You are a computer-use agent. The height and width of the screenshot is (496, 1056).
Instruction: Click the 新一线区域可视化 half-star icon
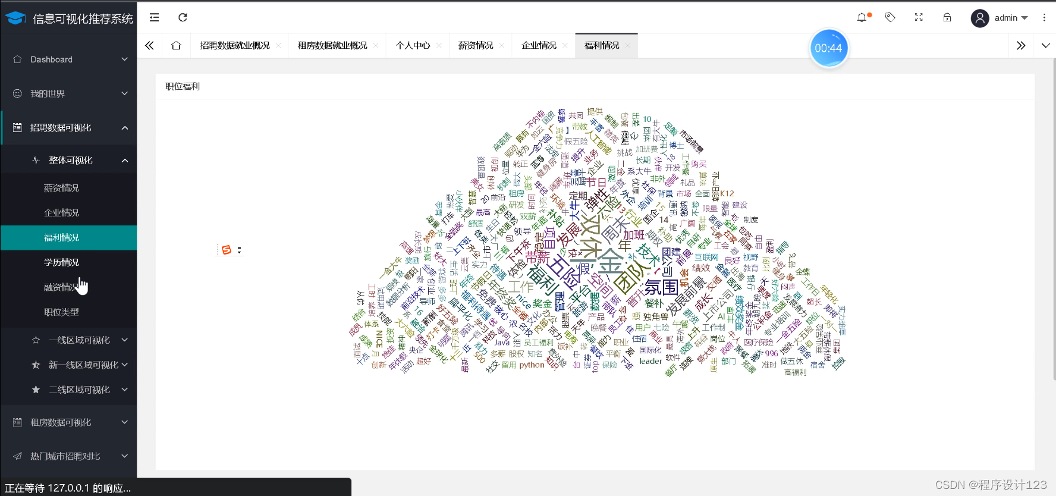tap(36, 365)
